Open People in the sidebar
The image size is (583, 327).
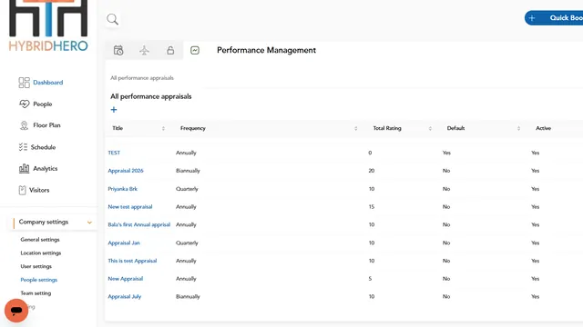coord(43,104)
